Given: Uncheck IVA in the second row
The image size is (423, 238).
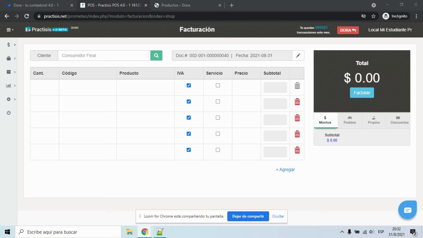Looking at the screenshot, I should (189, 101).
